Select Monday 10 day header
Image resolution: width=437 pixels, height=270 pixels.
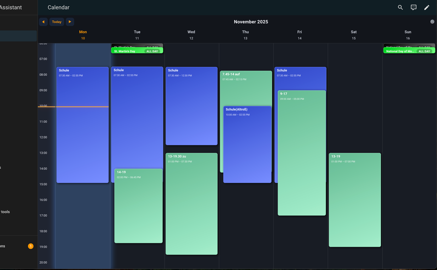click(83, 35)
